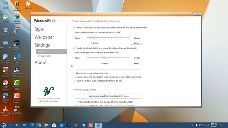Image resolution: width=228 pixels, height=128 pixels.
Task: Click the pulse animation speed slider handle
Action: pyautogui.click(x=104, y=57)
